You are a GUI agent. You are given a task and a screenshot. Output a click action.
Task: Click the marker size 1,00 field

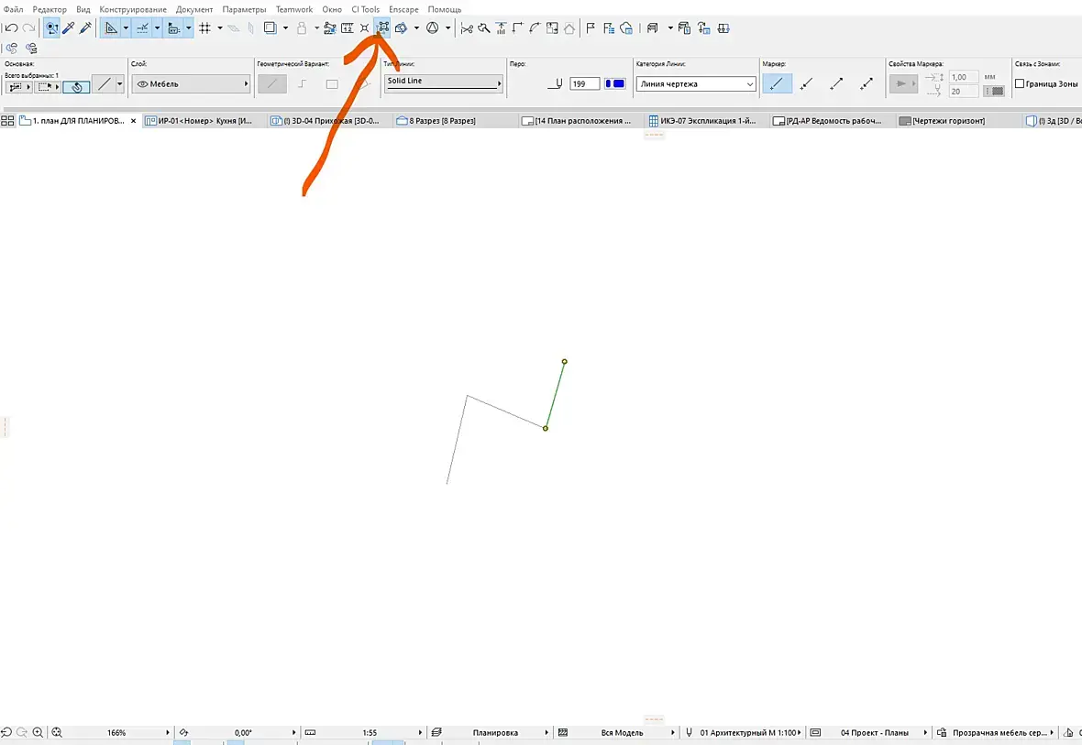(964, 77)
